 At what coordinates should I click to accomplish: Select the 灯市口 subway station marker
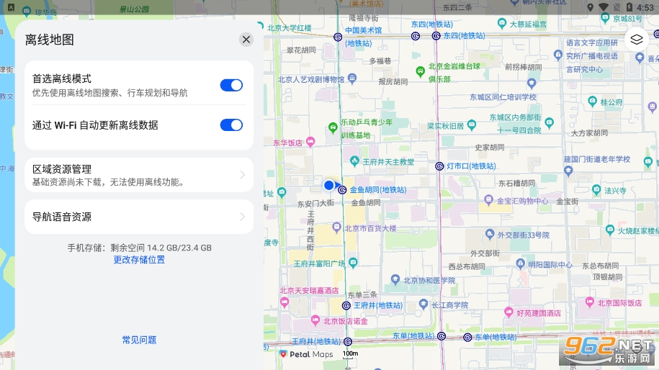point(439,166)
